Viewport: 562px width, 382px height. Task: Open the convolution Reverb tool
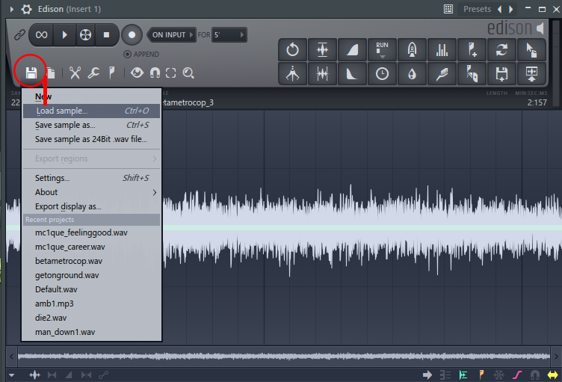[413, 49]
